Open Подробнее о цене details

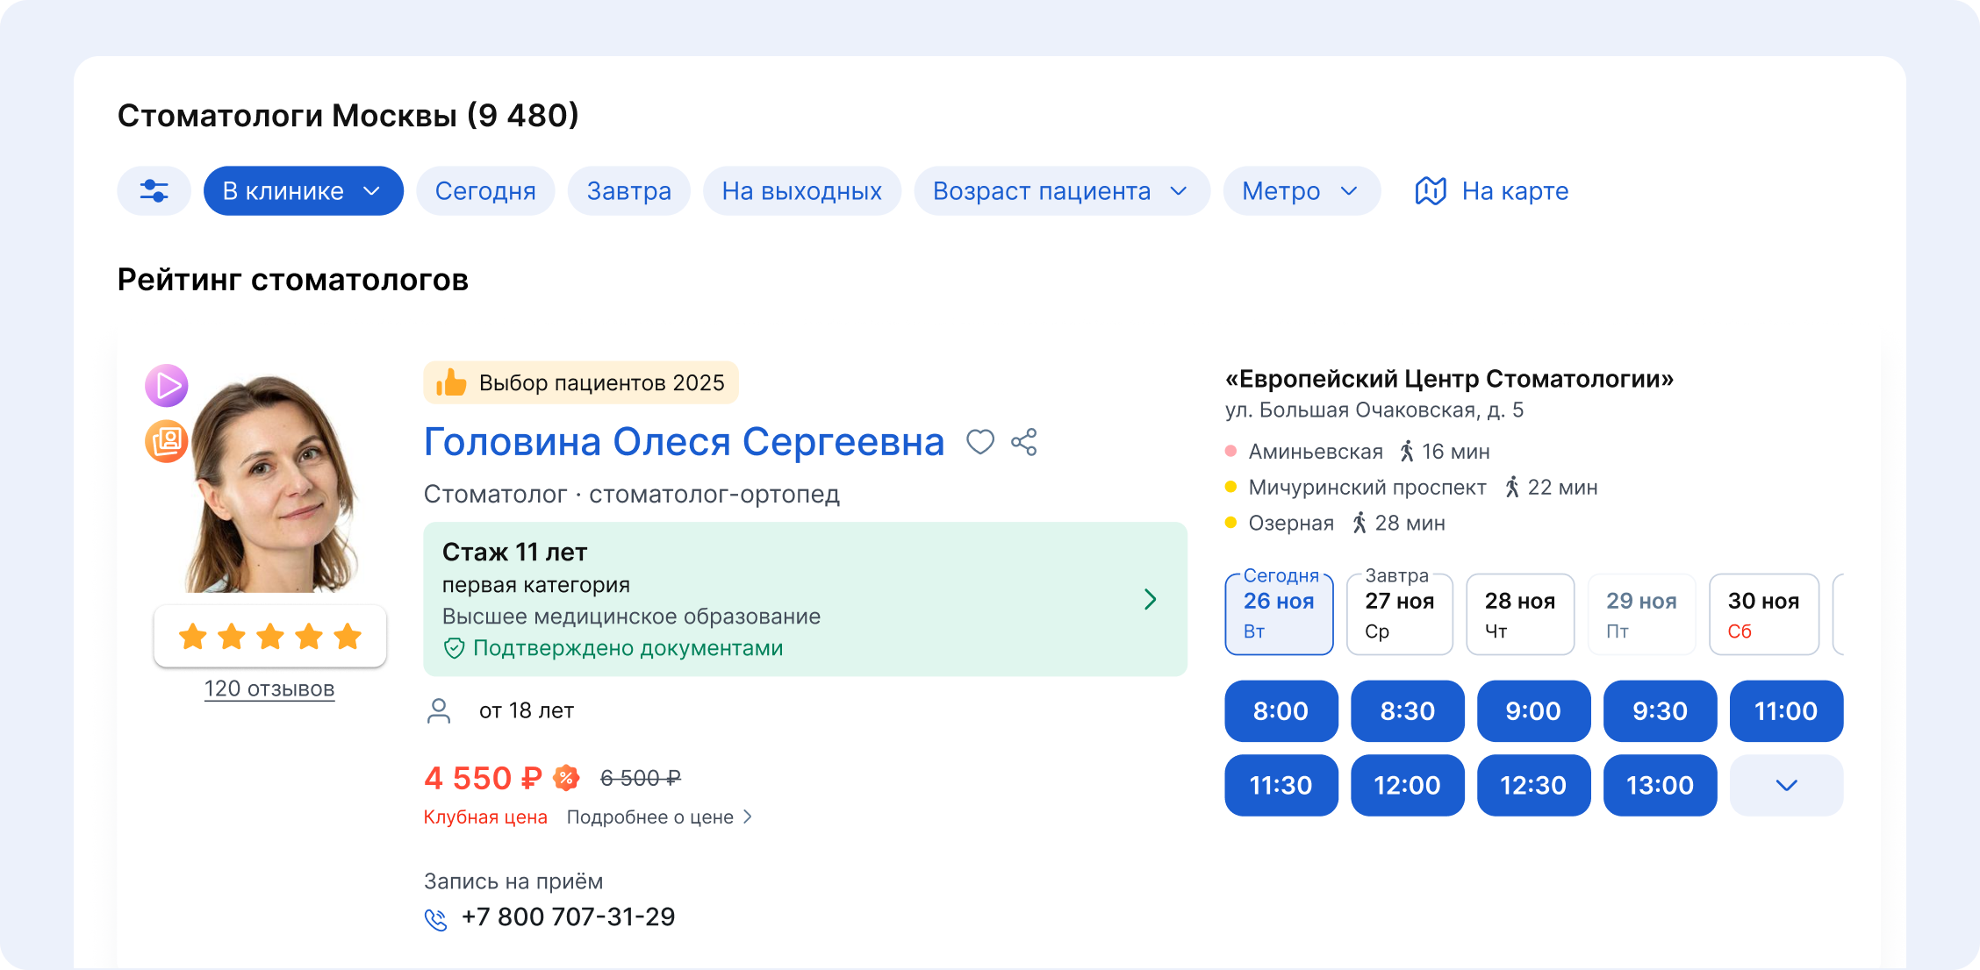pyautogui.click(x=660, y=817)
